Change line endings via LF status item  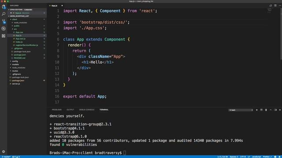pos(249,157)
